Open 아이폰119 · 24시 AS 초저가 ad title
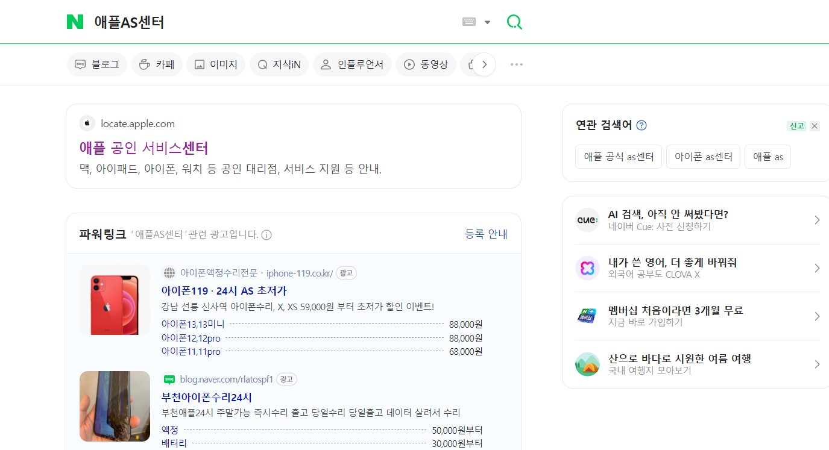The width and height of the screenshot is (829, 450). click(224, 290)
